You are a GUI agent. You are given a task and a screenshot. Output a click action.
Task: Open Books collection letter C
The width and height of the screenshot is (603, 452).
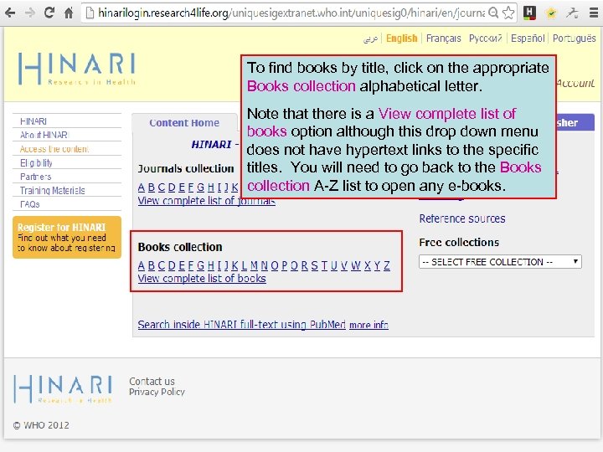point(161,265)
